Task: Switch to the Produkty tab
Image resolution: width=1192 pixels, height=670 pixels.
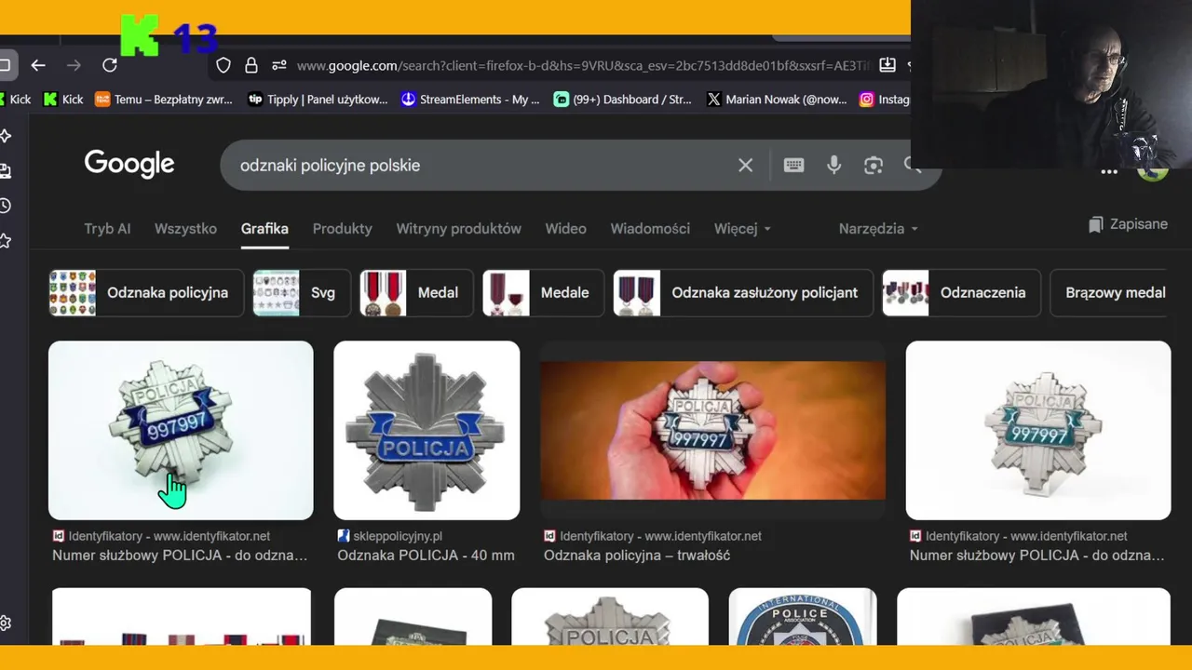Action: tap(342, 229)
